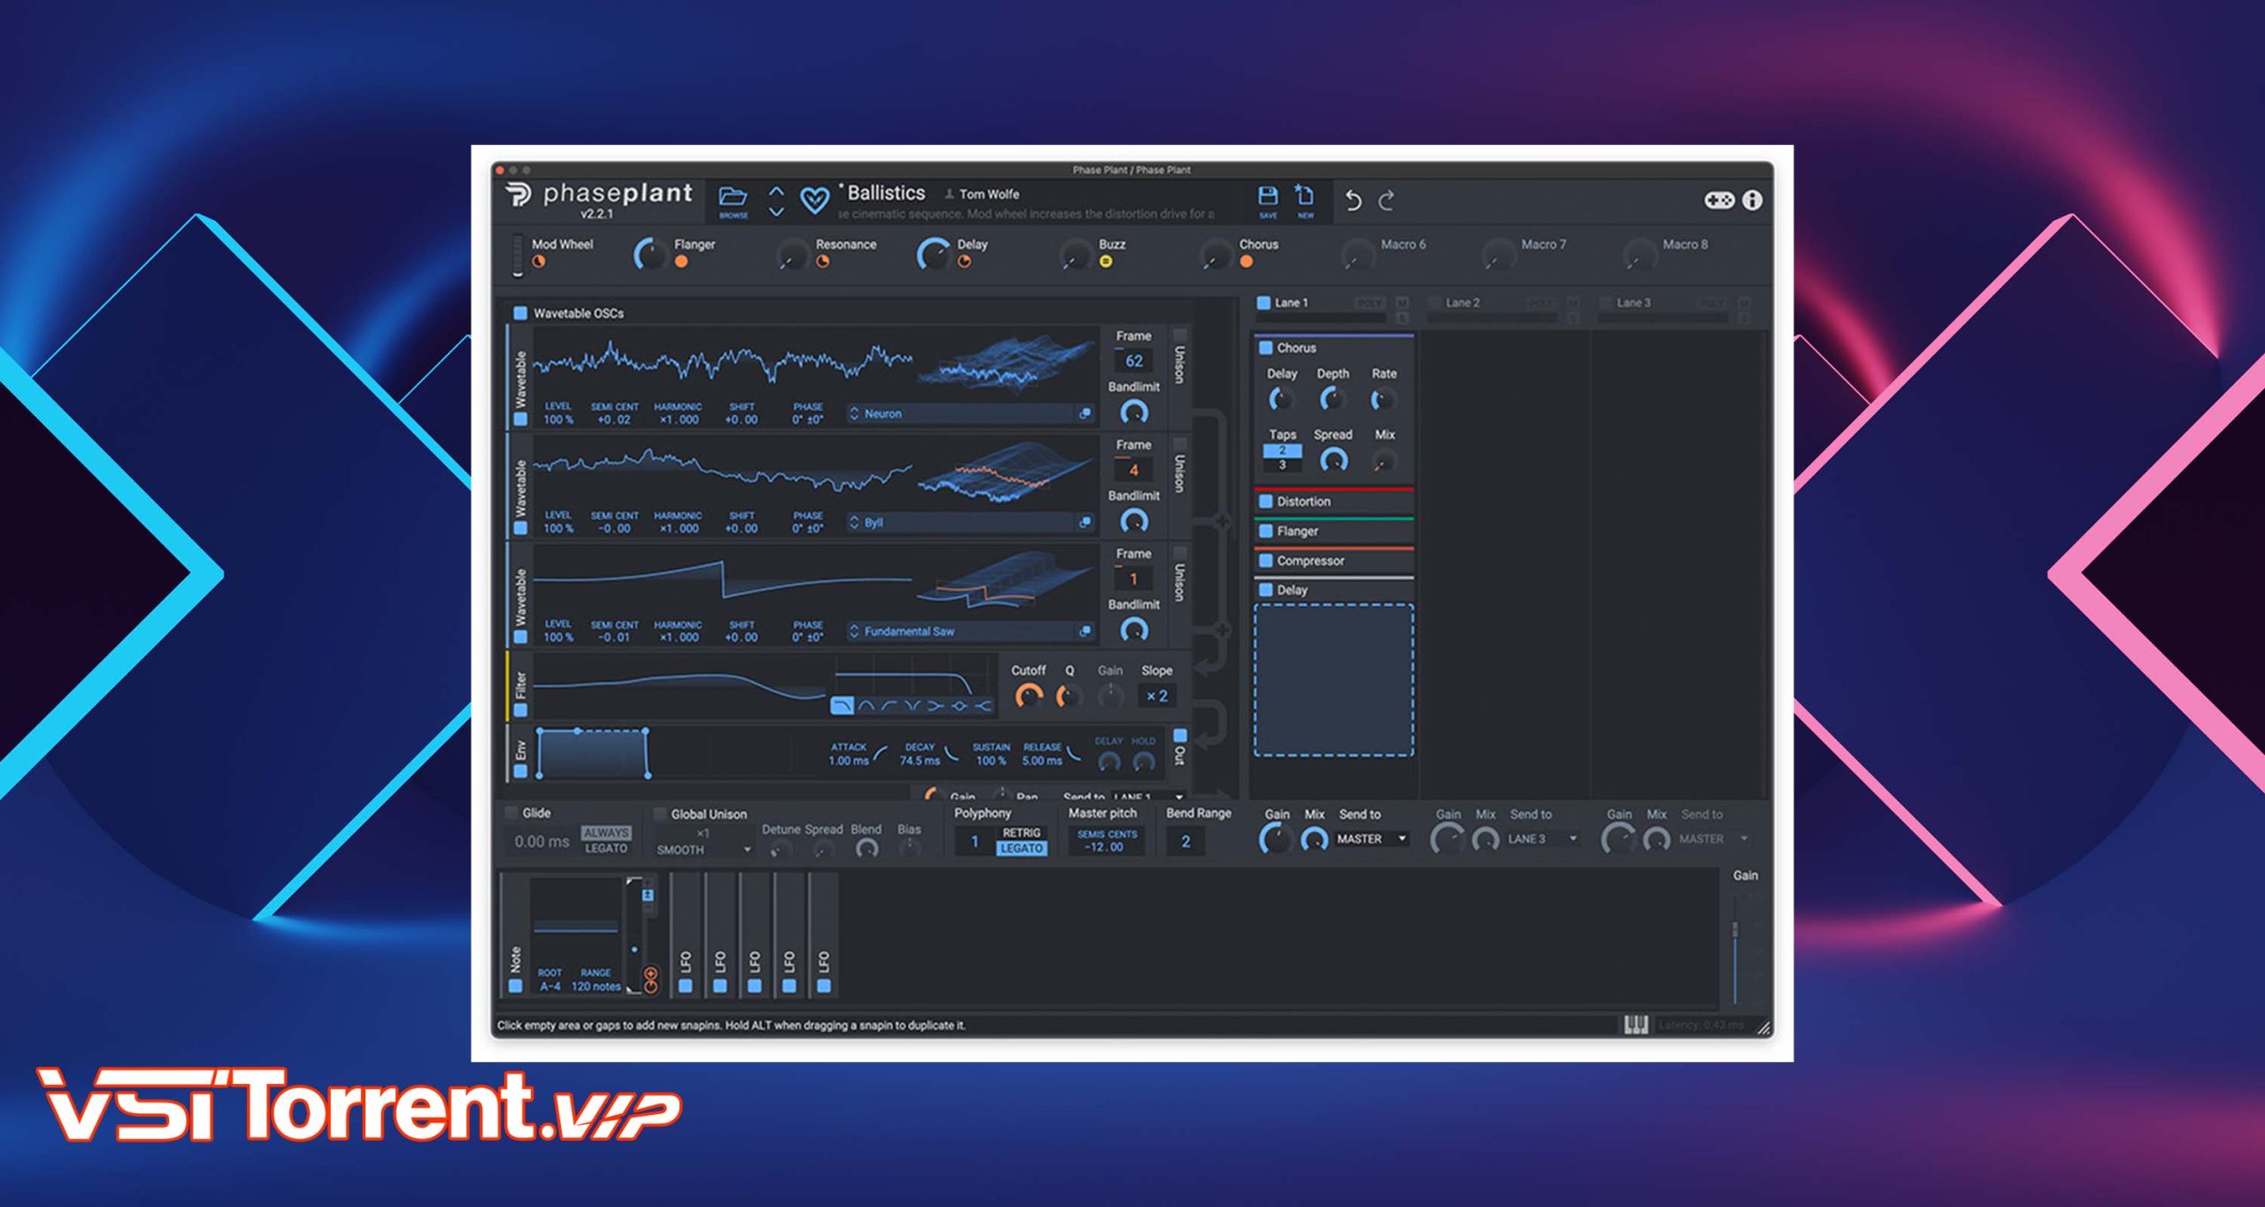Expand the Compressor effect panel
This screenshot has width=2265, height=1207.
1334,561
